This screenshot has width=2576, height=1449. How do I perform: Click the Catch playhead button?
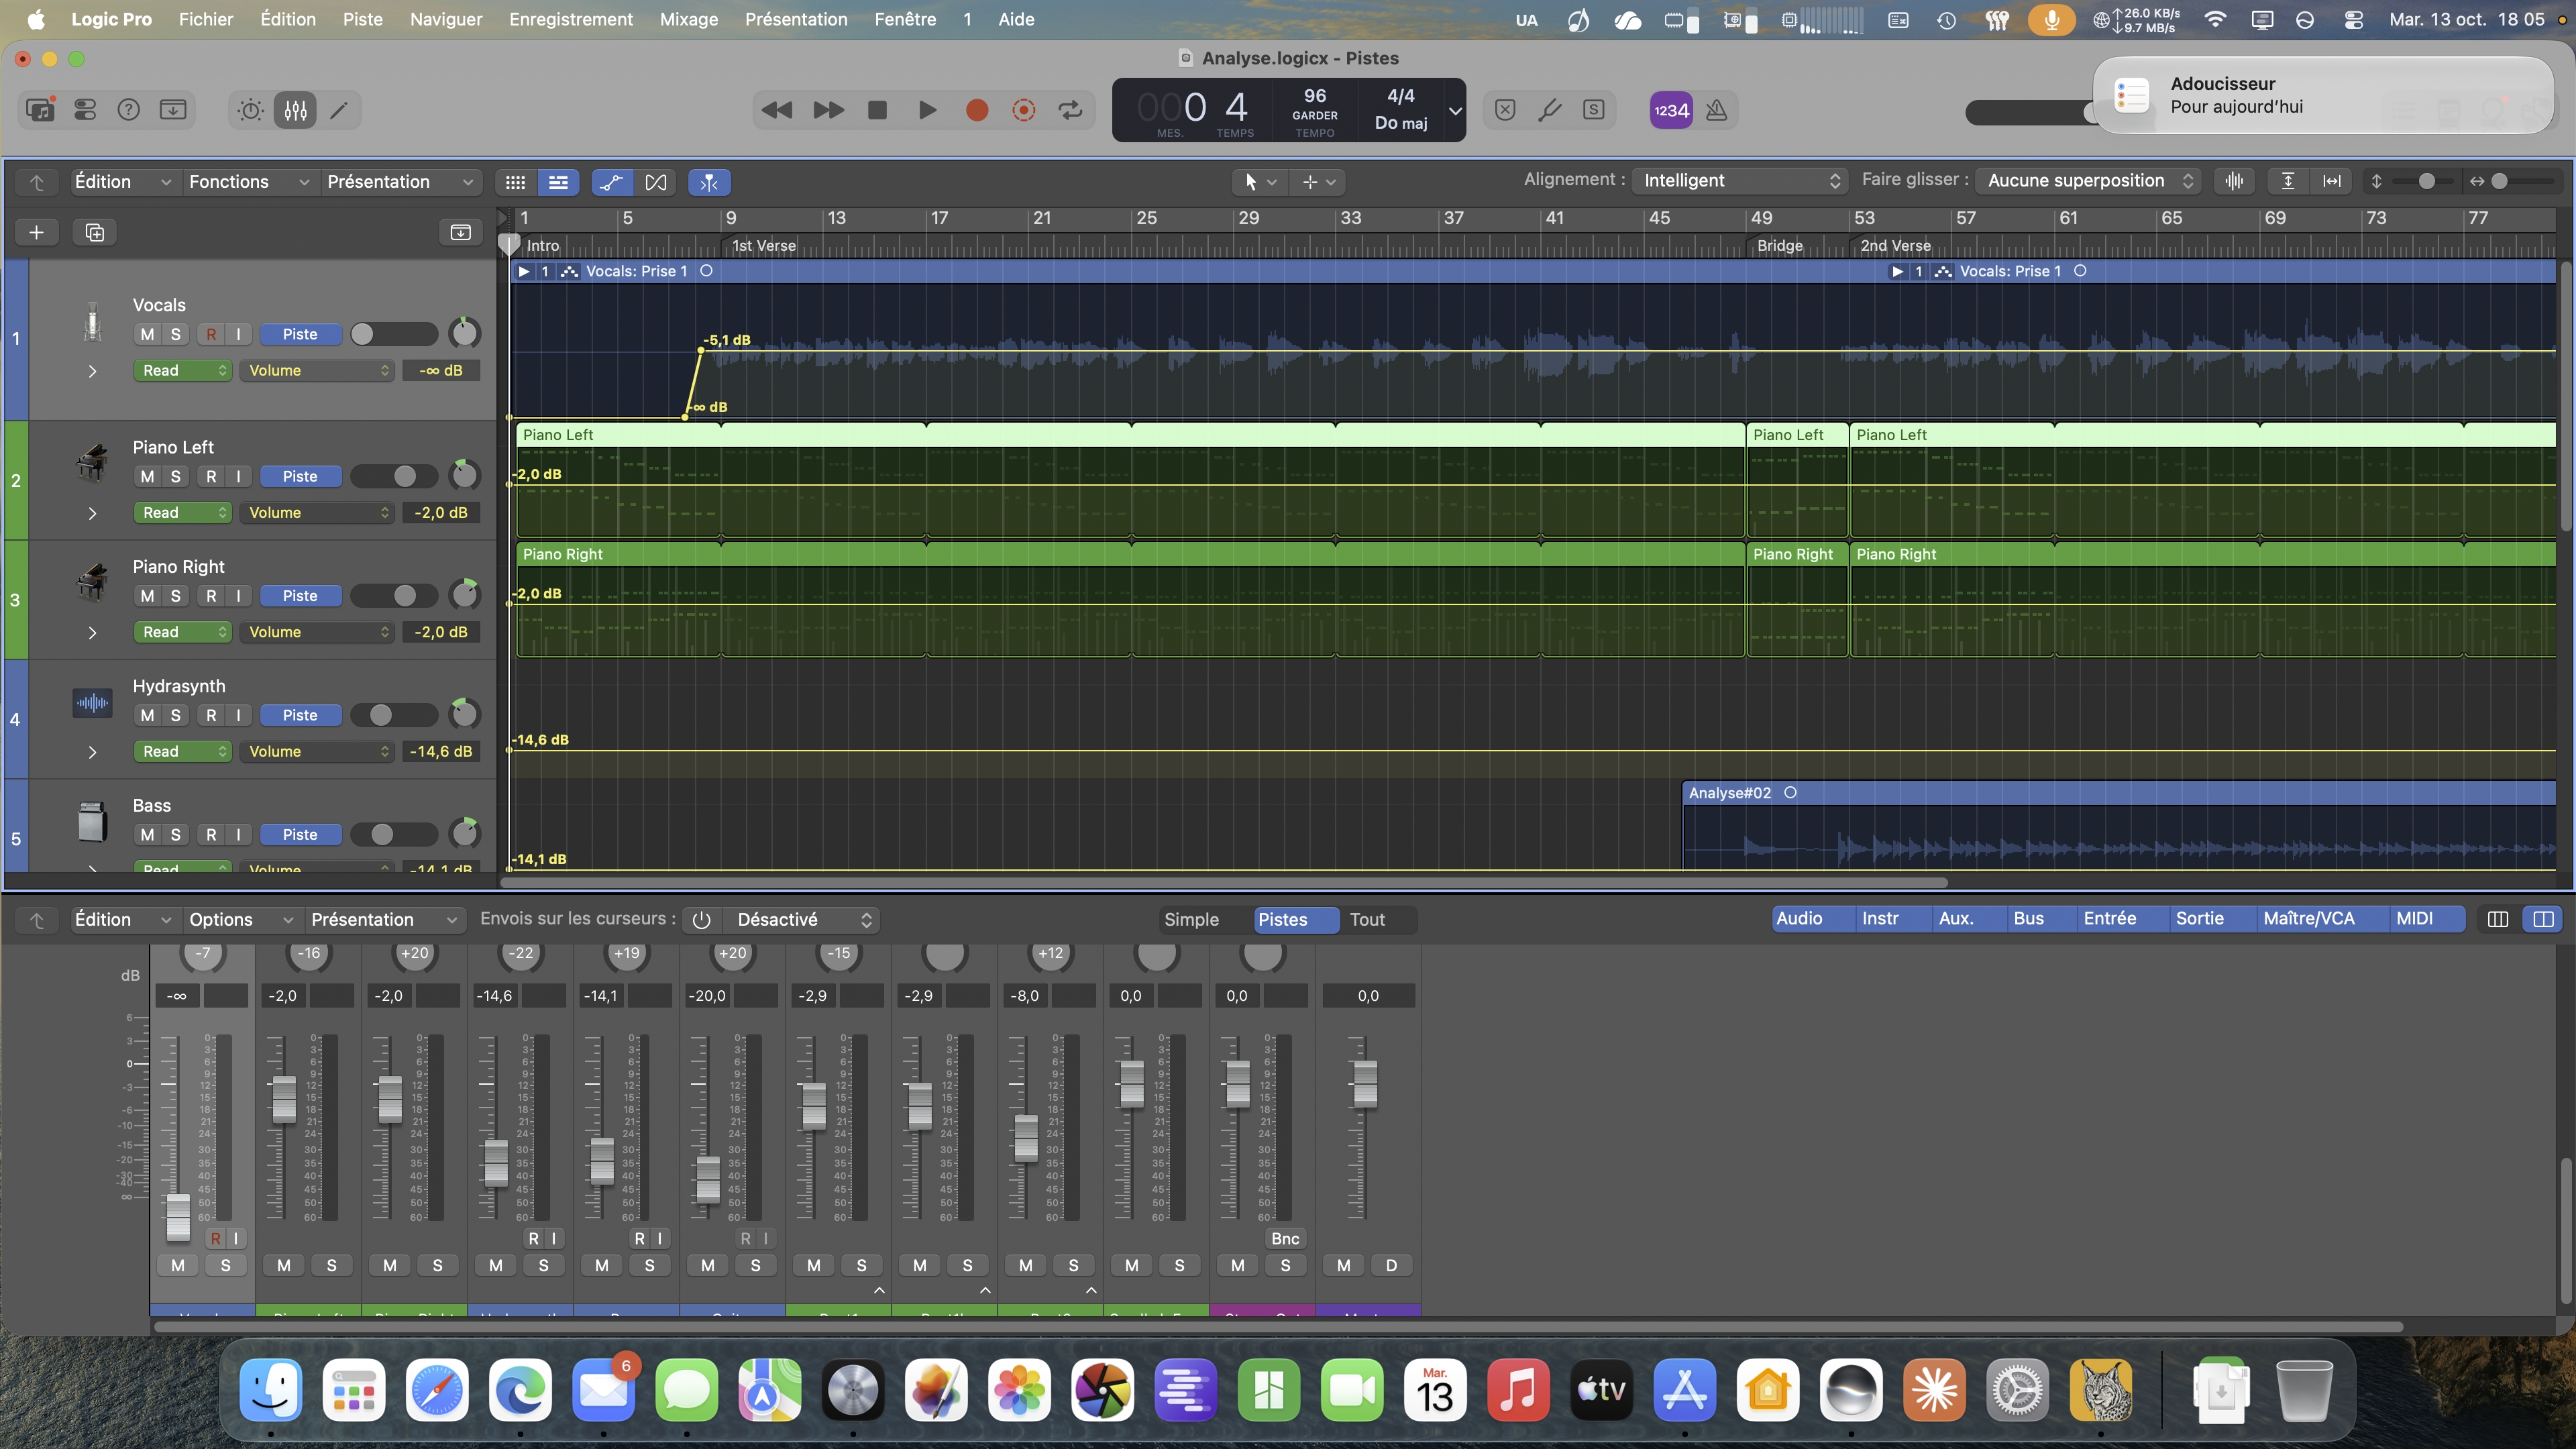click(x=709, y=182)
